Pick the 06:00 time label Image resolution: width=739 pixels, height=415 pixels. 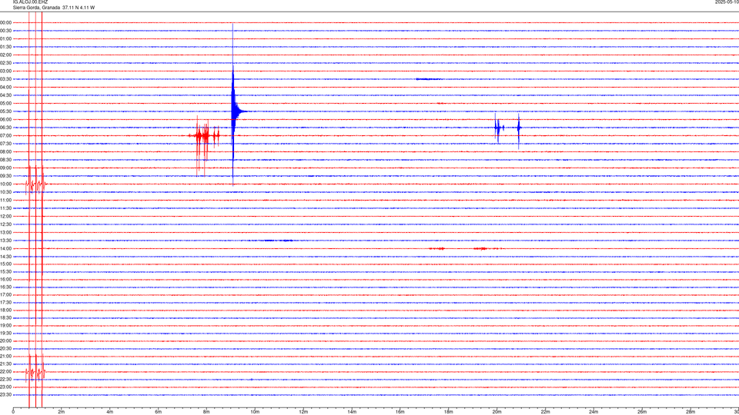(6, 120)
